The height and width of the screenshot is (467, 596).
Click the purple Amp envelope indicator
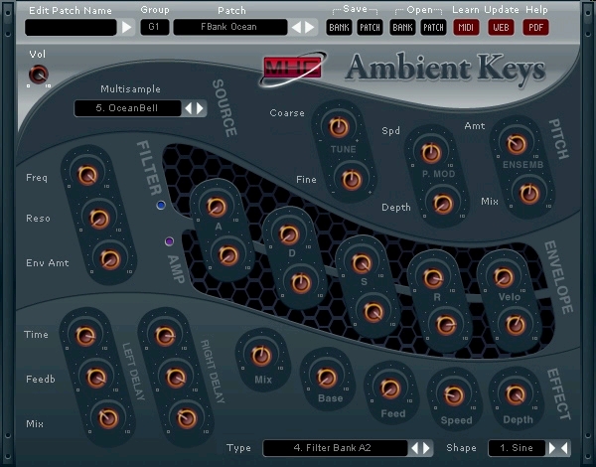pos(170,241)
